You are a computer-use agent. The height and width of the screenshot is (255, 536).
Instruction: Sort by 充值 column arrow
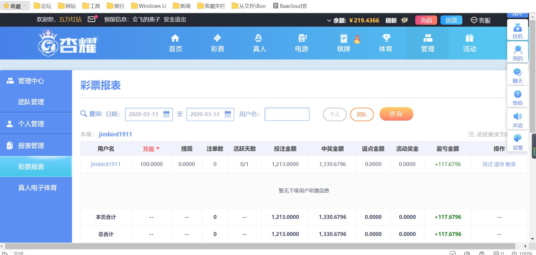(158, 149)
